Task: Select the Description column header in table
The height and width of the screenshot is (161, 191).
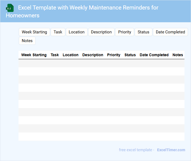Action: [x=93, y=55]
